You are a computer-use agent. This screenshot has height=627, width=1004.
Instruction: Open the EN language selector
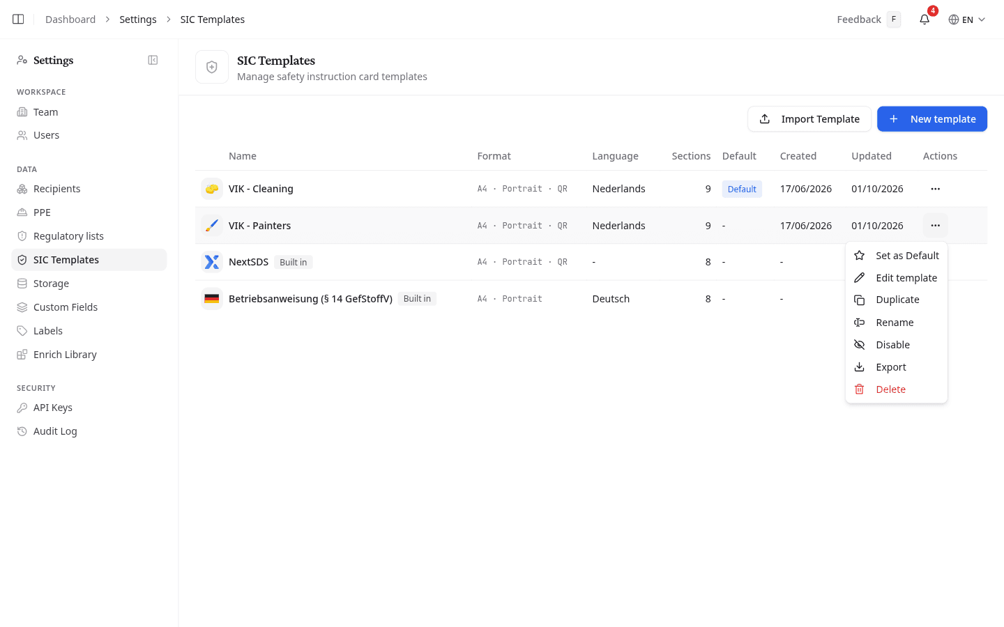pyautogui.click(x=967, y=20)
